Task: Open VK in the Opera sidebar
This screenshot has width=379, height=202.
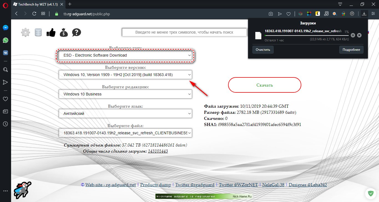Action: click(x=5, y=53)
